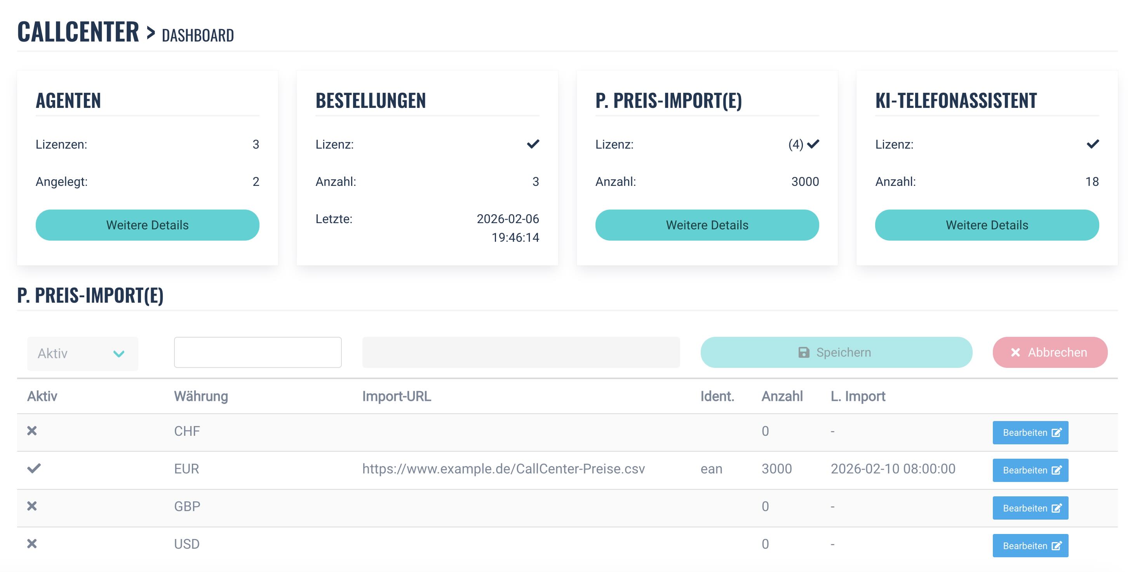Toggle the active checkmark for EUR

tap(34, 468)
